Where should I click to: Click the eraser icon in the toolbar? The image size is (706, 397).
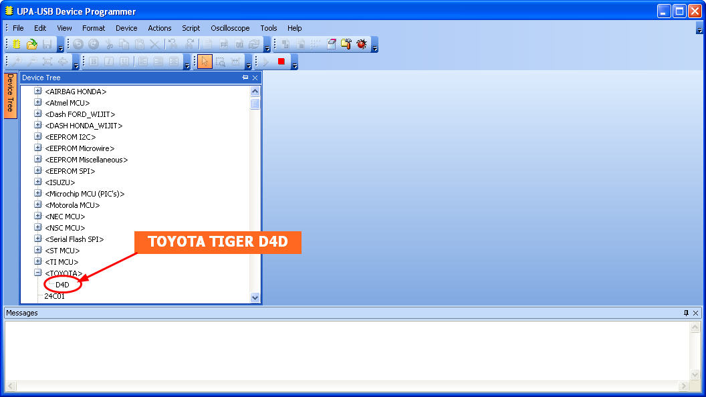pos(332,44)
